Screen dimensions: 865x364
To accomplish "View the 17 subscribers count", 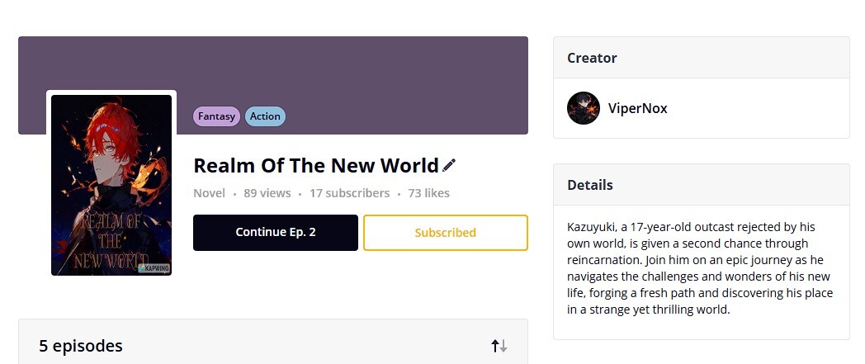I will click(349, 193).
